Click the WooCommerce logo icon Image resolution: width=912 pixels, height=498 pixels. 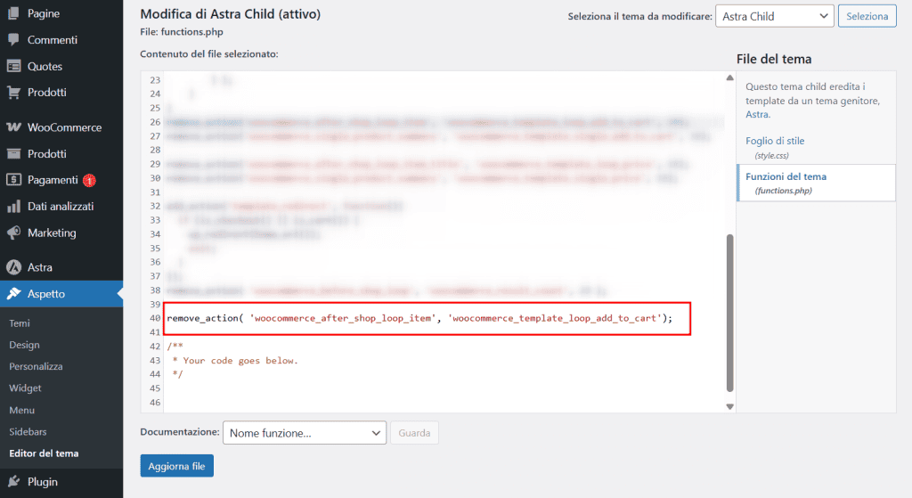[x=13, y=127]
